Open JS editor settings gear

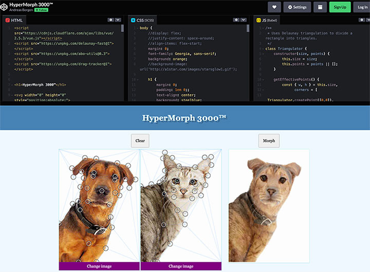362,20
